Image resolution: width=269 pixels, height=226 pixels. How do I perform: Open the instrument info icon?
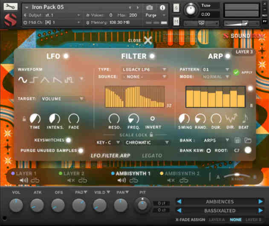point(162,8)
